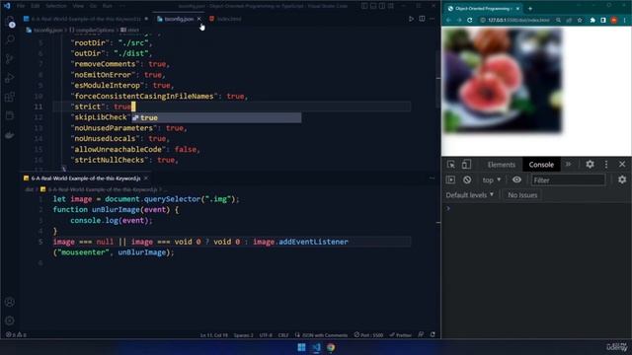Open the File menu in VS Code
The height and width of the screenshot is (355, 632).
pyautogui.click(x=21, y=6)
